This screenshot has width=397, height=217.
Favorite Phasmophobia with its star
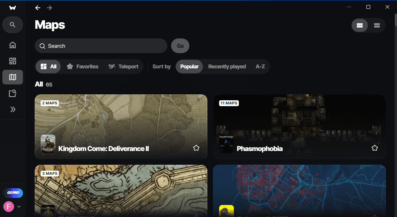[375, 148]
